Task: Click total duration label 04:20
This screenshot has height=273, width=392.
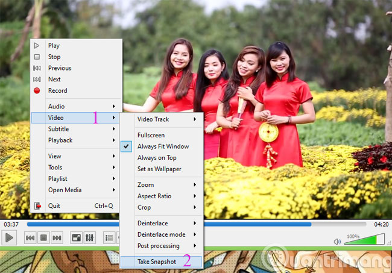Action: pyautogui.click(x=381, y=225)
